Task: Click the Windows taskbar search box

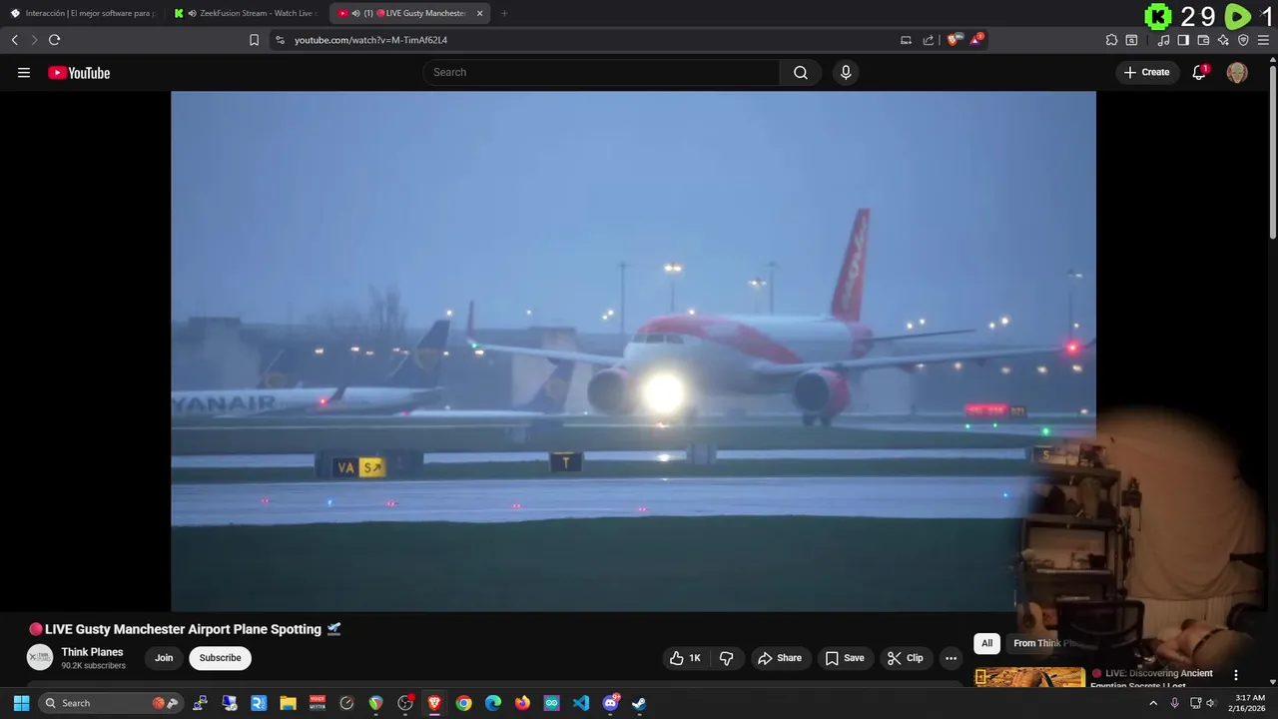Action: [111, 703]
